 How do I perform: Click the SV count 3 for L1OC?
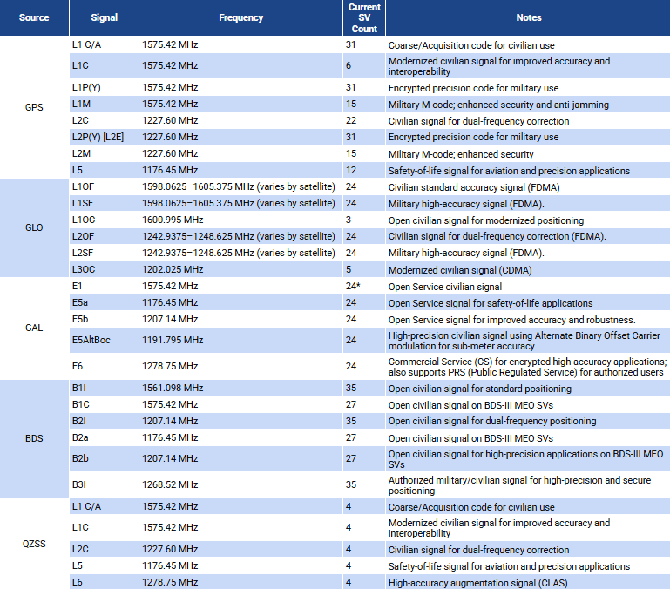pyautogui.click(x=364, y=220)
